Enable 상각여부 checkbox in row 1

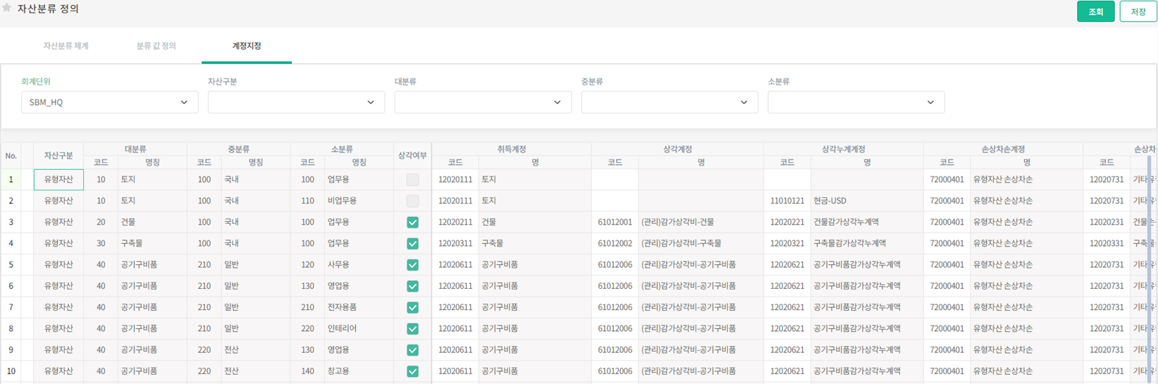412,180
